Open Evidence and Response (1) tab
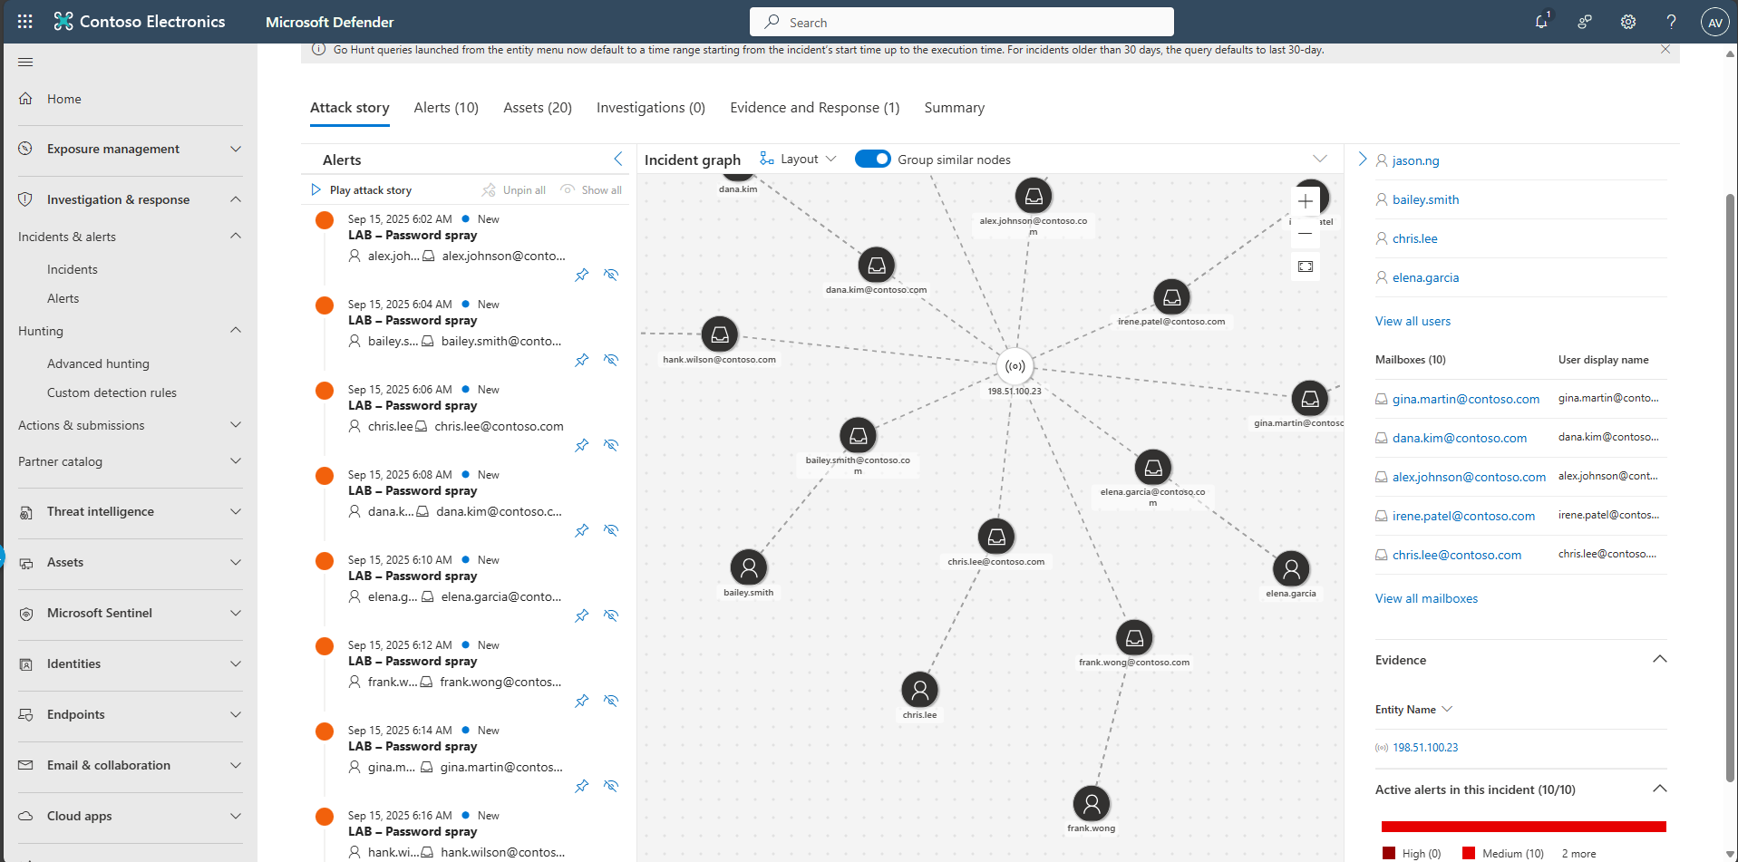Viewport: 1738px width, 862px height. [x=815, y=108]
